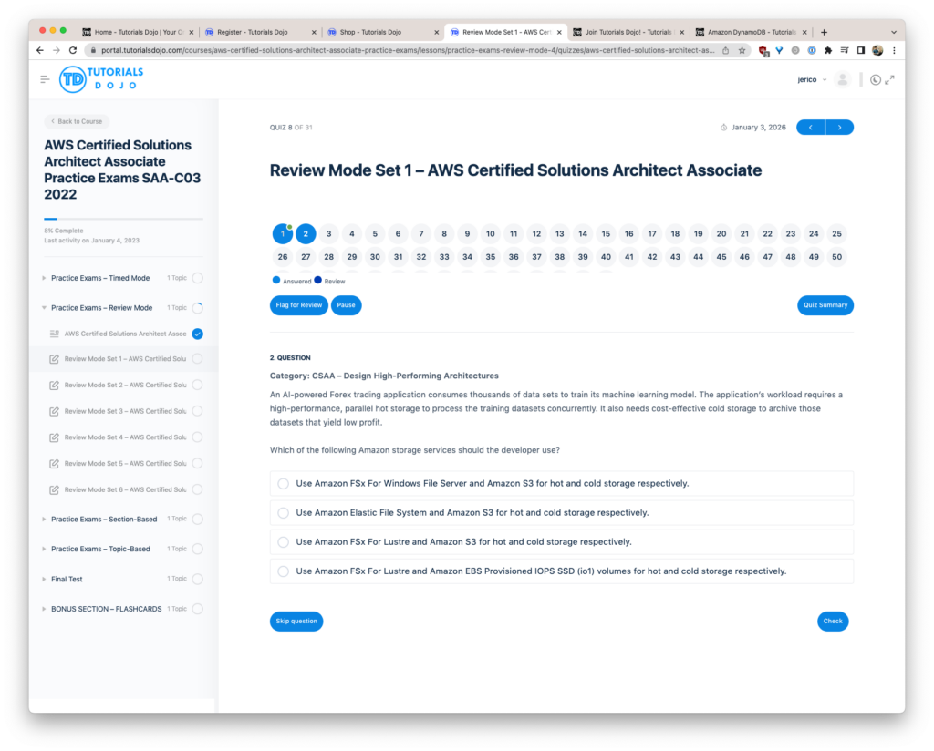Switch to Join Tutorials Dojo browser tab
The height and width of the screenshot is (751, 934).
pos(628,32)
